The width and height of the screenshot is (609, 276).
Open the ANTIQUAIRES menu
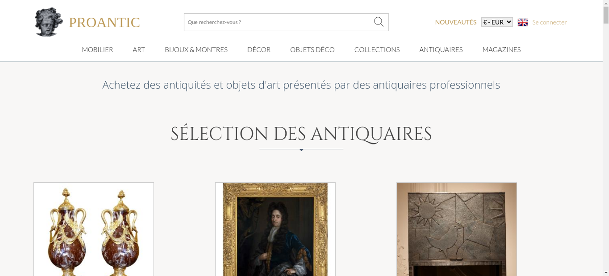click(441, 50)
